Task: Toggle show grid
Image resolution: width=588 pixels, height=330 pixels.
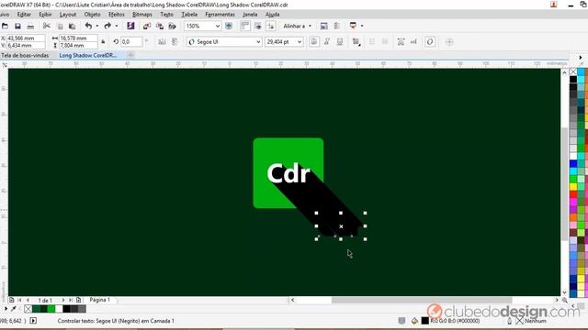Action: [258, 26]
